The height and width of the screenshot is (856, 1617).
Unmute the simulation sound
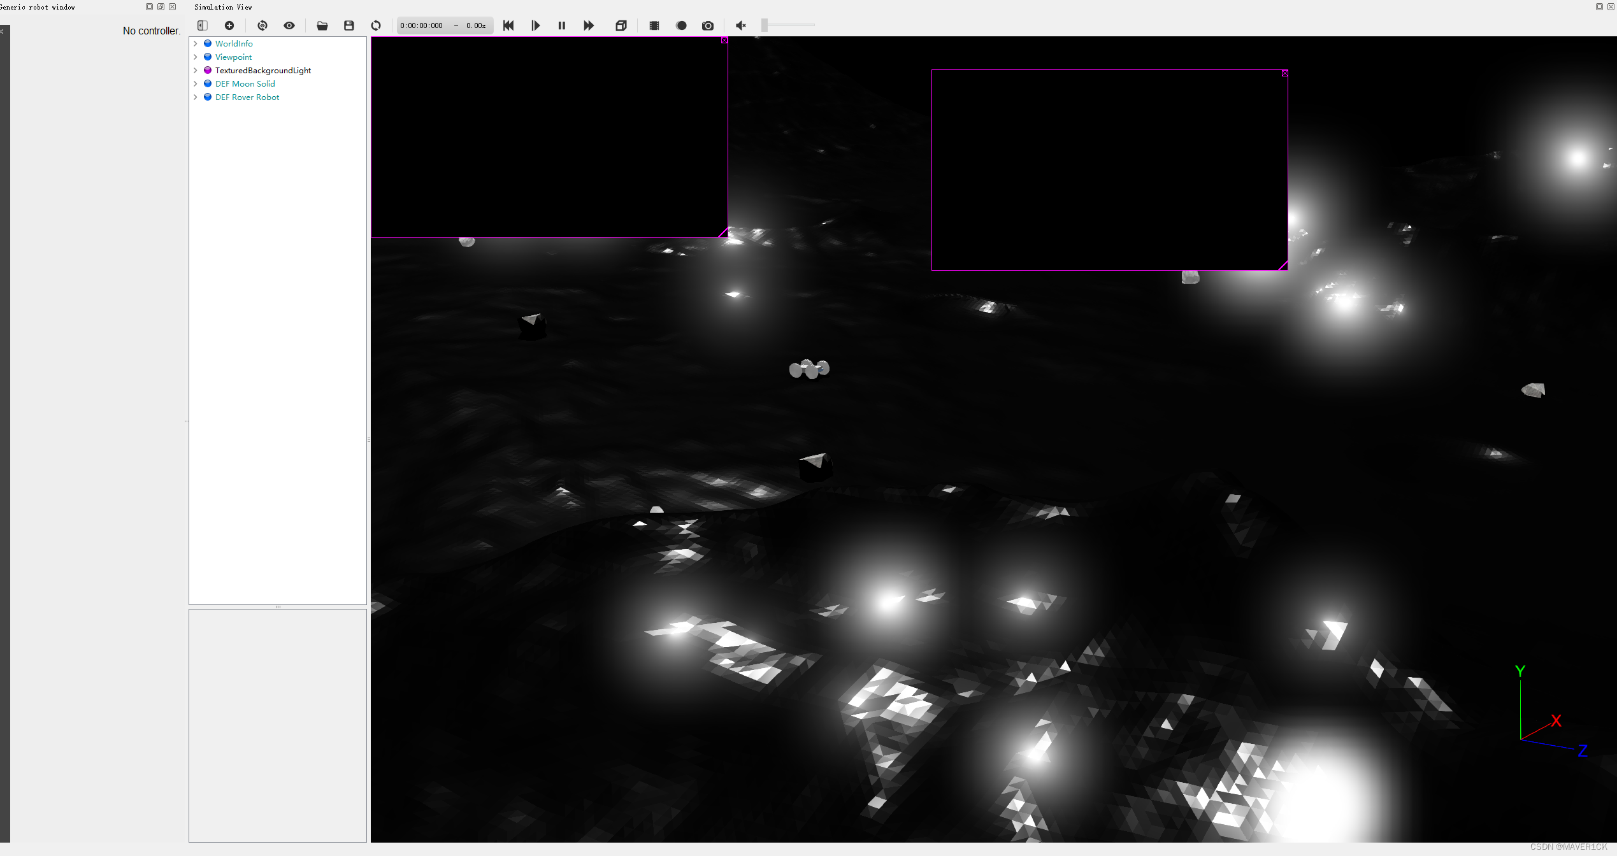(x=740, y=25)
